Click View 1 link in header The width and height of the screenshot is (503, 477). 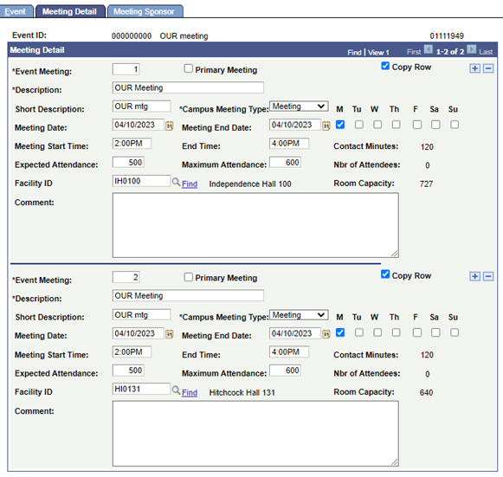[x=378, y=52]
